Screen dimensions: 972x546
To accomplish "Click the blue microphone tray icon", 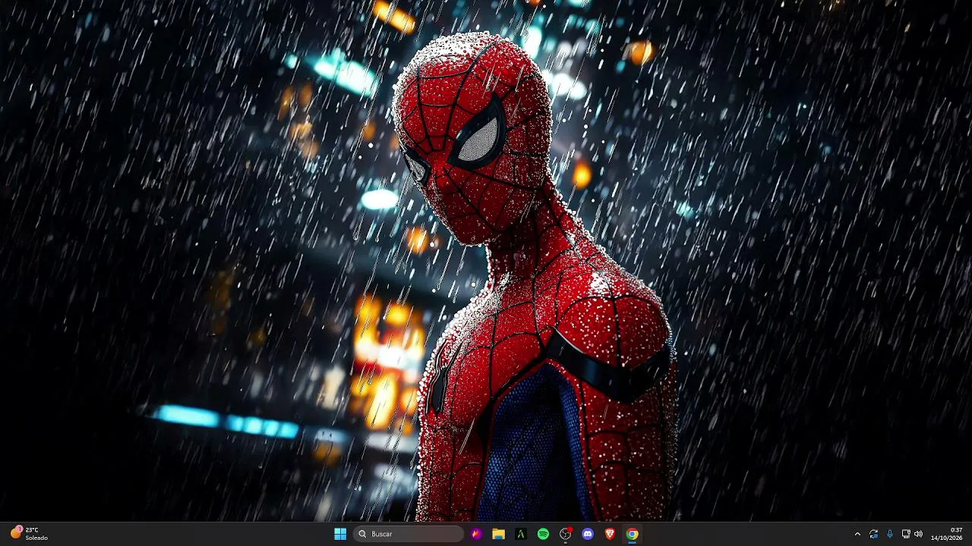I will point(890,534).
